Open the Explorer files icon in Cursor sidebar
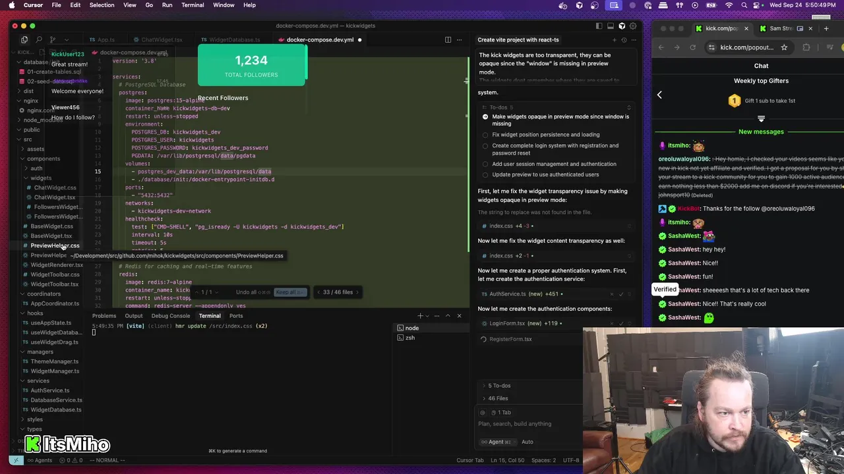The width and height of the screenshot is (844, 474). [x=24, y=39]
